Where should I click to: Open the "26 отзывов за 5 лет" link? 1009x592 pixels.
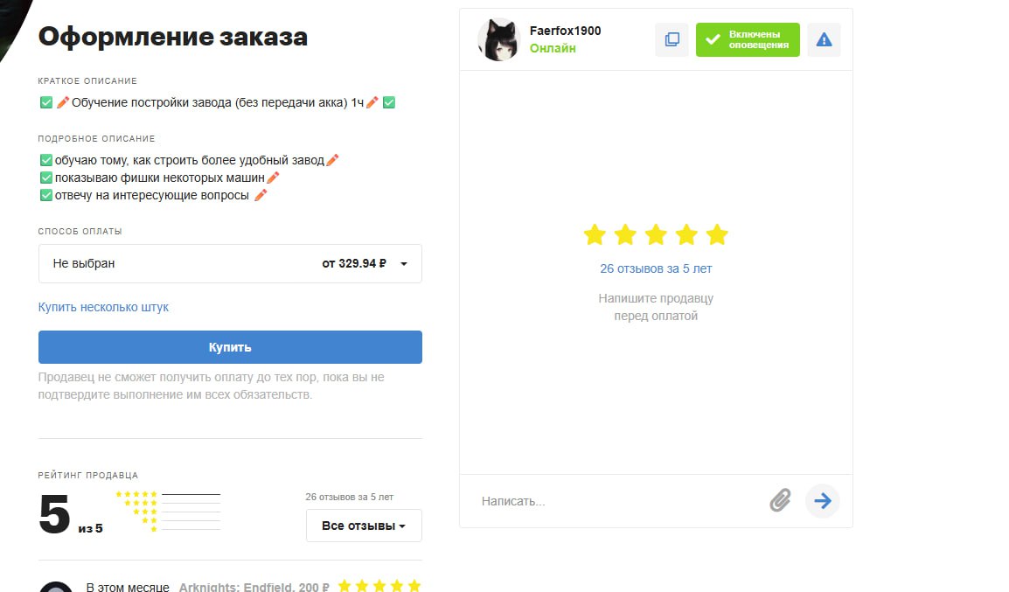click(656, 268)
